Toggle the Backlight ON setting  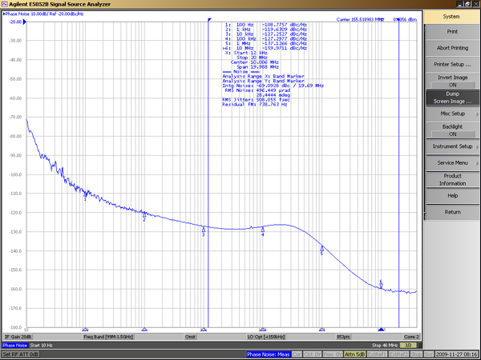pos(452,130)
